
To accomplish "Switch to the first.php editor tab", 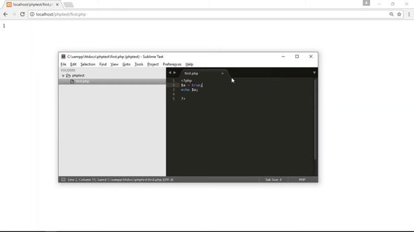I will (191, 73).
